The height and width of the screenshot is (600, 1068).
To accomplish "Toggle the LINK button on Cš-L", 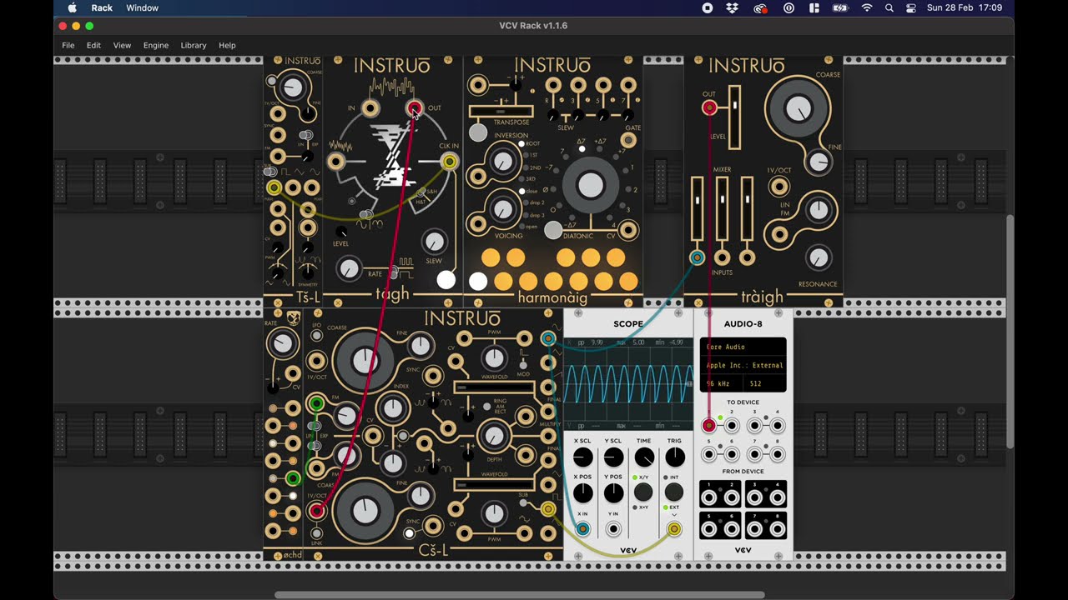I will point(316,532).
